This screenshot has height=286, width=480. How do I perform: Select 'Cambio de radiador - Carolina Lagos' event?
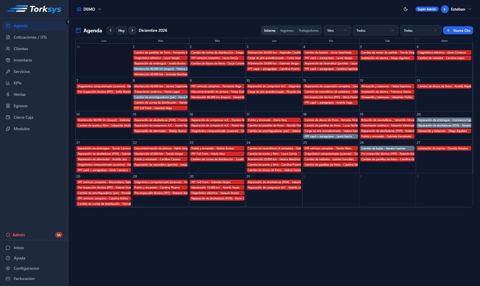[x=444, y=58]
